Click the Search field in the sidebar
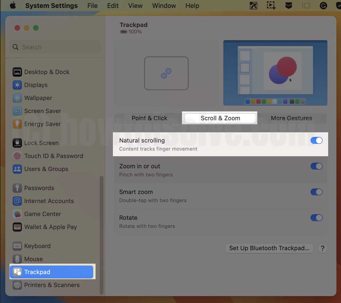 (x=55, y=47)
